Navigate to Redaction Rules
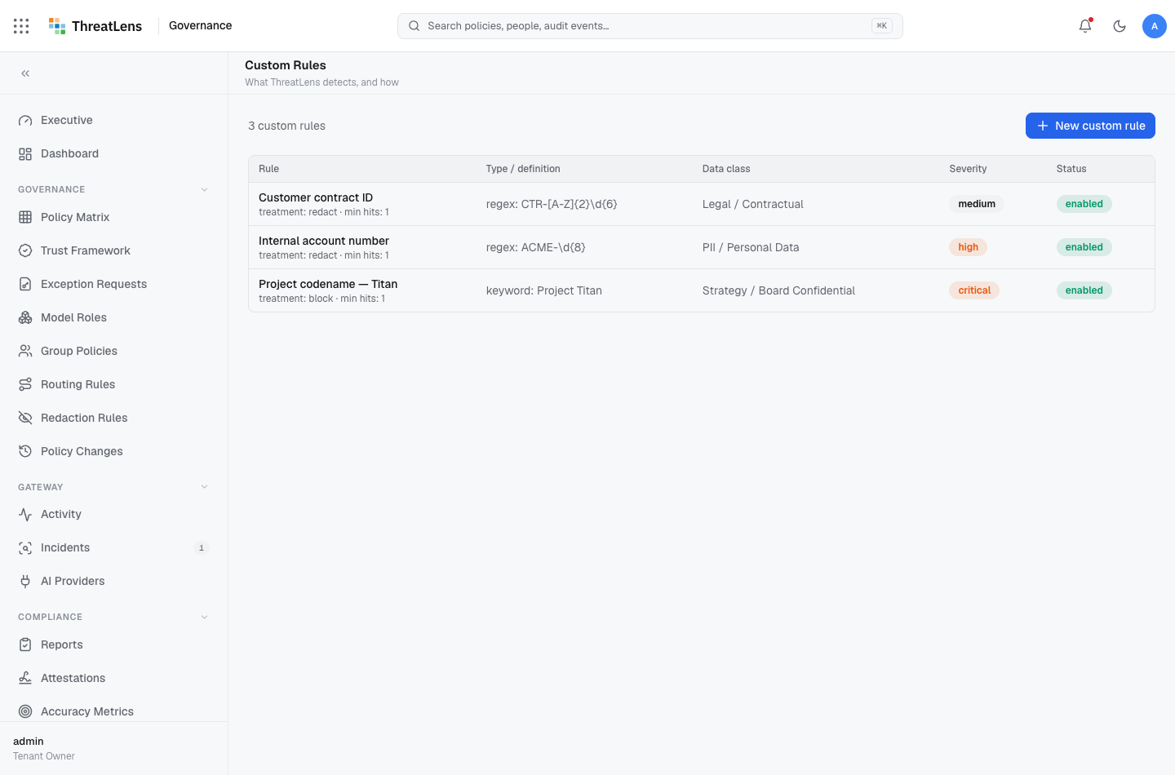The image size is (1175, 775). pyautogui.click(x=113, y=418)
